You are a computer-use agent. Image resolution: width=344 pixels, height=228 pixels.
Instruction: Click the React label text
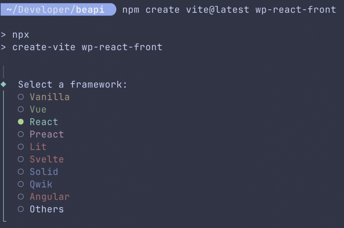tap(44, 122)
